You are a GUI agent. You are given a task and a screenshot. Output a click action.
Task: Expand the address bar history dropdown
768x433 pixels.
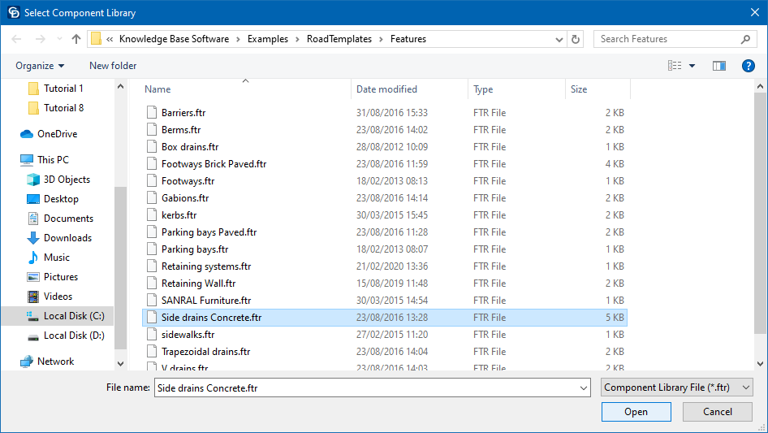559,39
